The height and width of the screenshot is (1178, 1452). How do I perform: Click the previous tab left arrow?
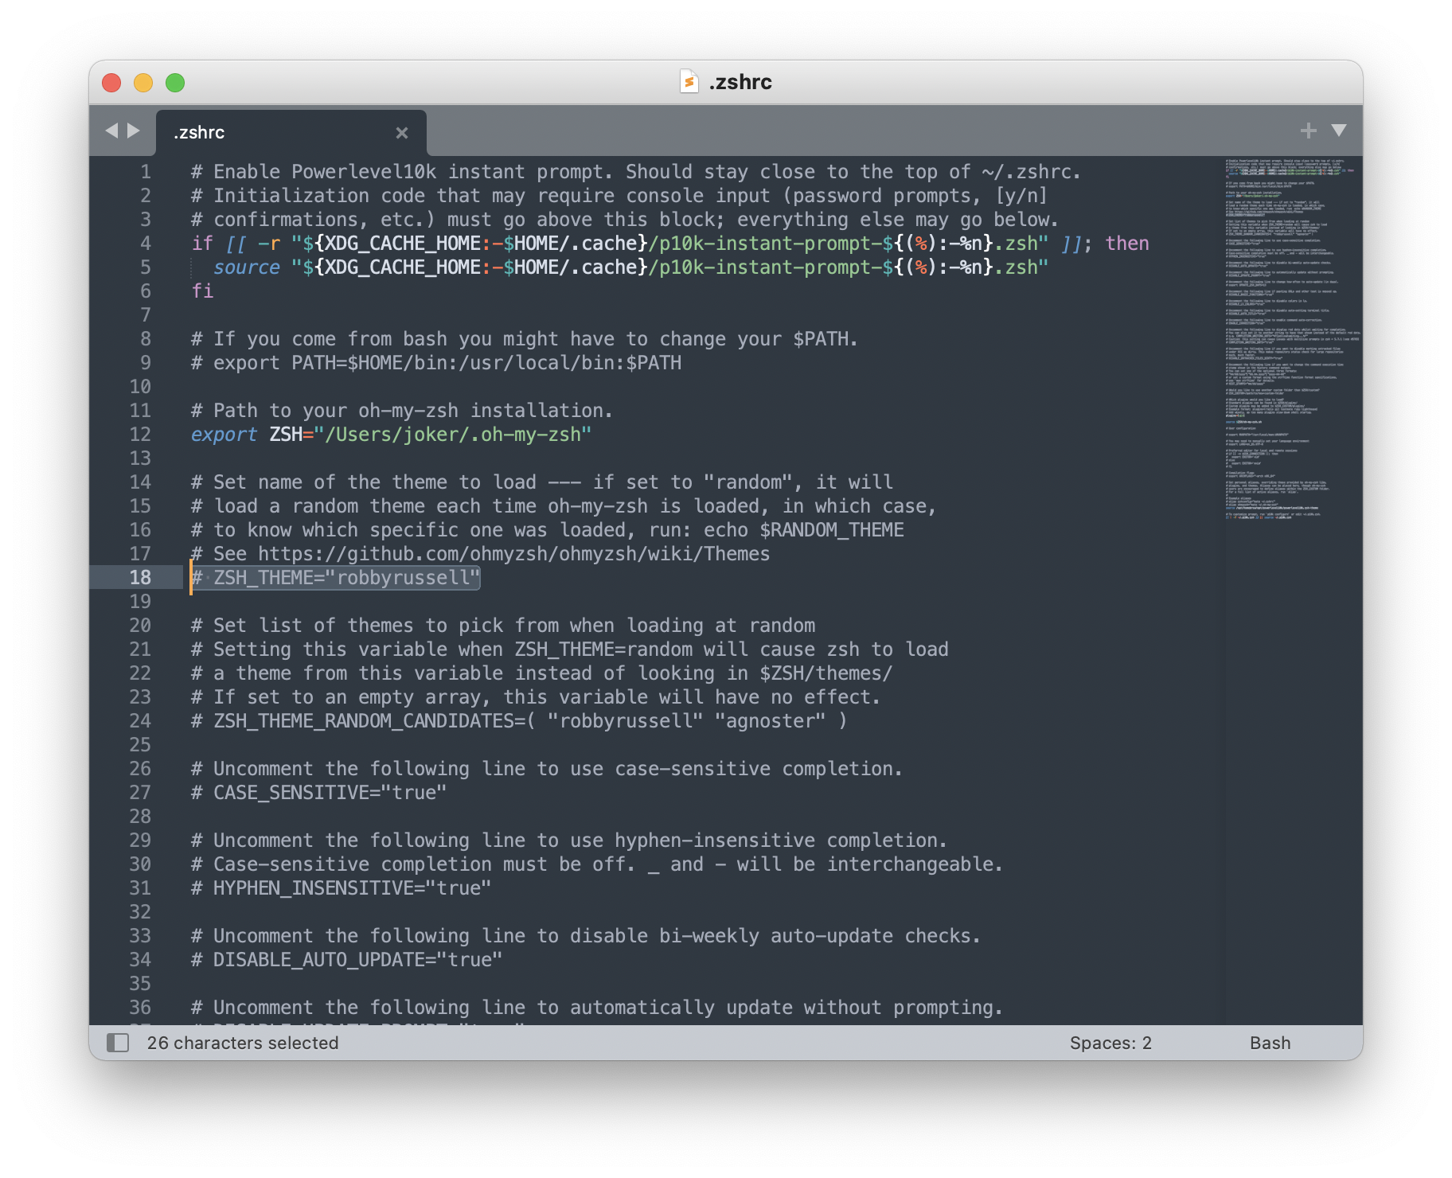pyautogui.click(x=111, y=131)
